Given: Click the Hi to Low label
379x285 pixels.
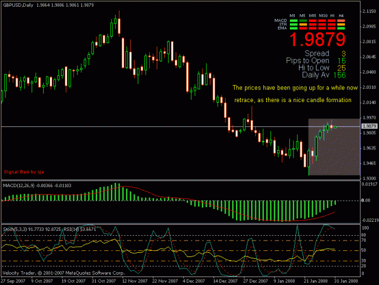Looking at the screenshot, I should tap(314, 67).
